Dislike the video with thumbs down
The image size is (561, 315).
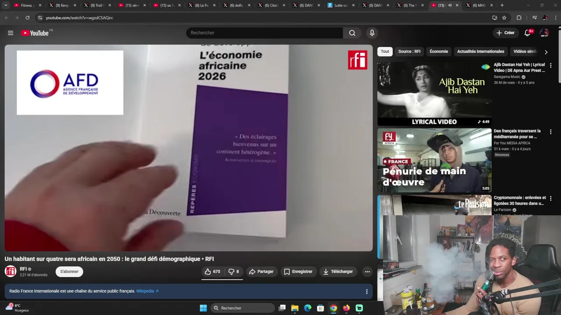[x=234, y=272]
